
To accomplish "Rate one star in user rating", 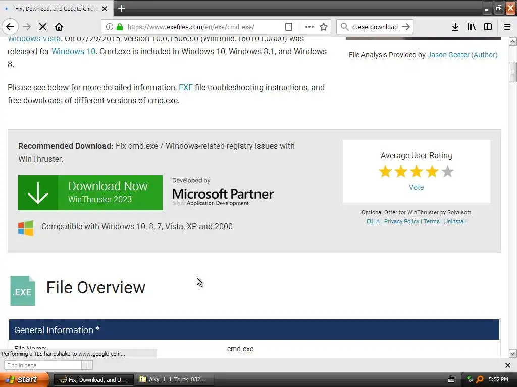I will [x=385, y=171].
